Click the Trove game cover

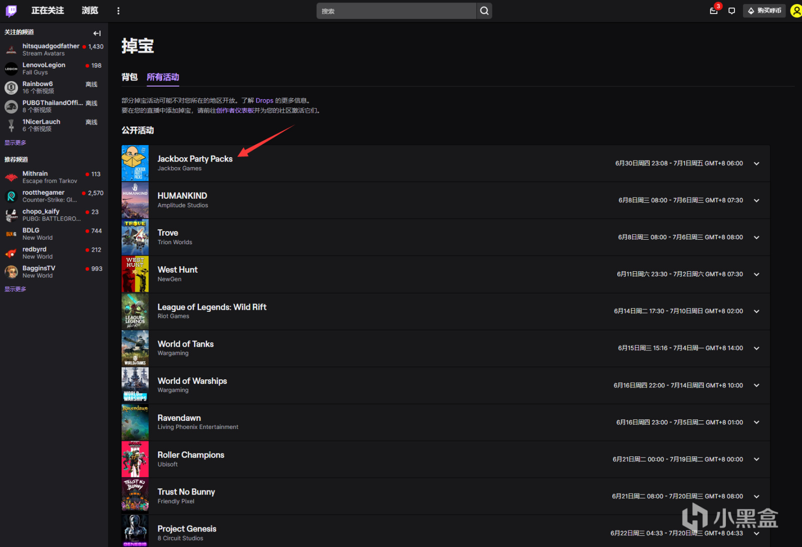(x=135, y=237)
